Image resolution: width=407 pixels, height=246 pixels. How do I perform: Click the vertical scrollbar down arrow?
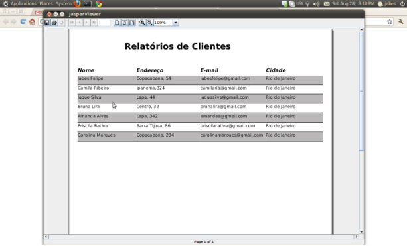361,231
